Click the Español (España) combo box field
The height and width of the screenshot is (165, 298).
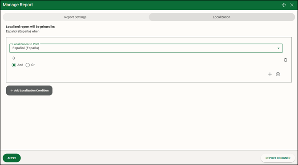click(146, 48)
